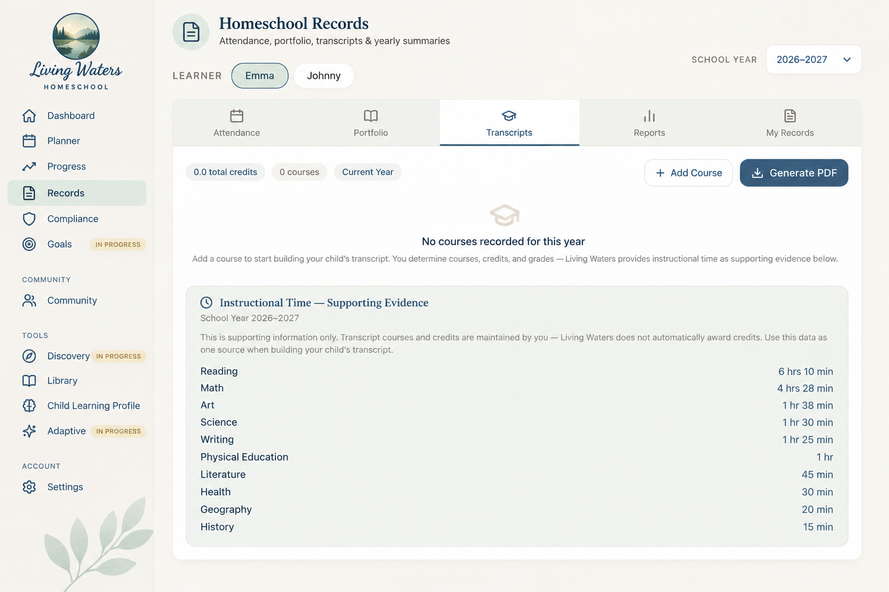Click the Reading row showing 6 hrs 10 min
The width and height of the screenshot is (889, 592).
coord(517,371)
